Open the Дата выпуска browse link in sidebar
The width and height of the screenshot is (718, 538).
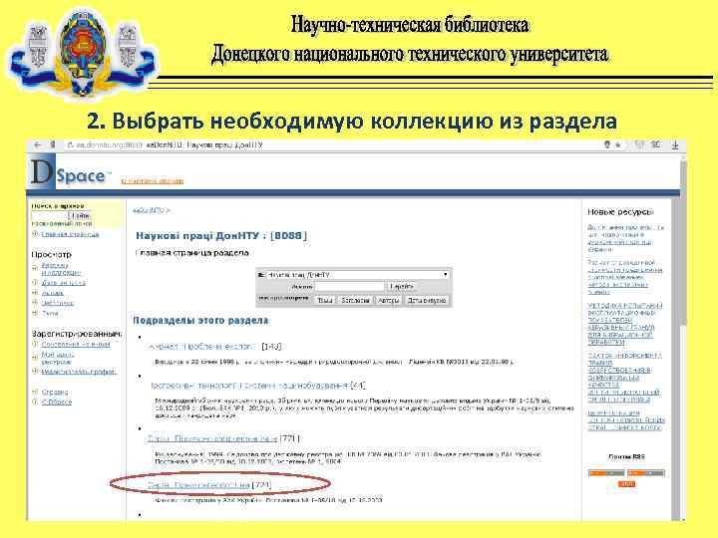click(63, 283)
